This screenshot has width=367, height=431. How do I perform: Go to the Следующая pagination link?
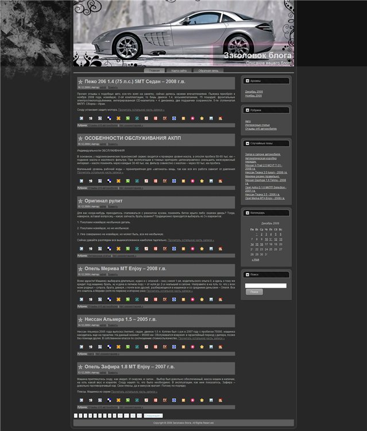[x=153, y=415]
